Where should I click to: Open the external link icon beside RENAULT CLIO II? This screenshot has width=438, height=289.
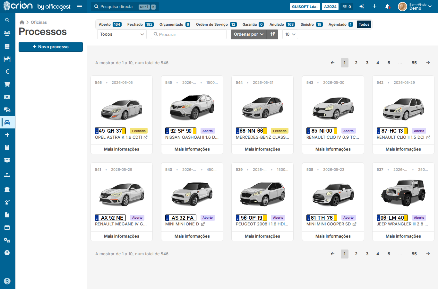(428, 137)
